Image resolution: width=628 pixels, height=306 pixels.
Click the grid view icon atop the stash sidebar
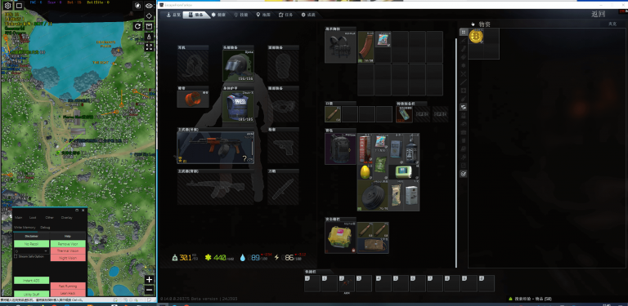tap(463, 32)
